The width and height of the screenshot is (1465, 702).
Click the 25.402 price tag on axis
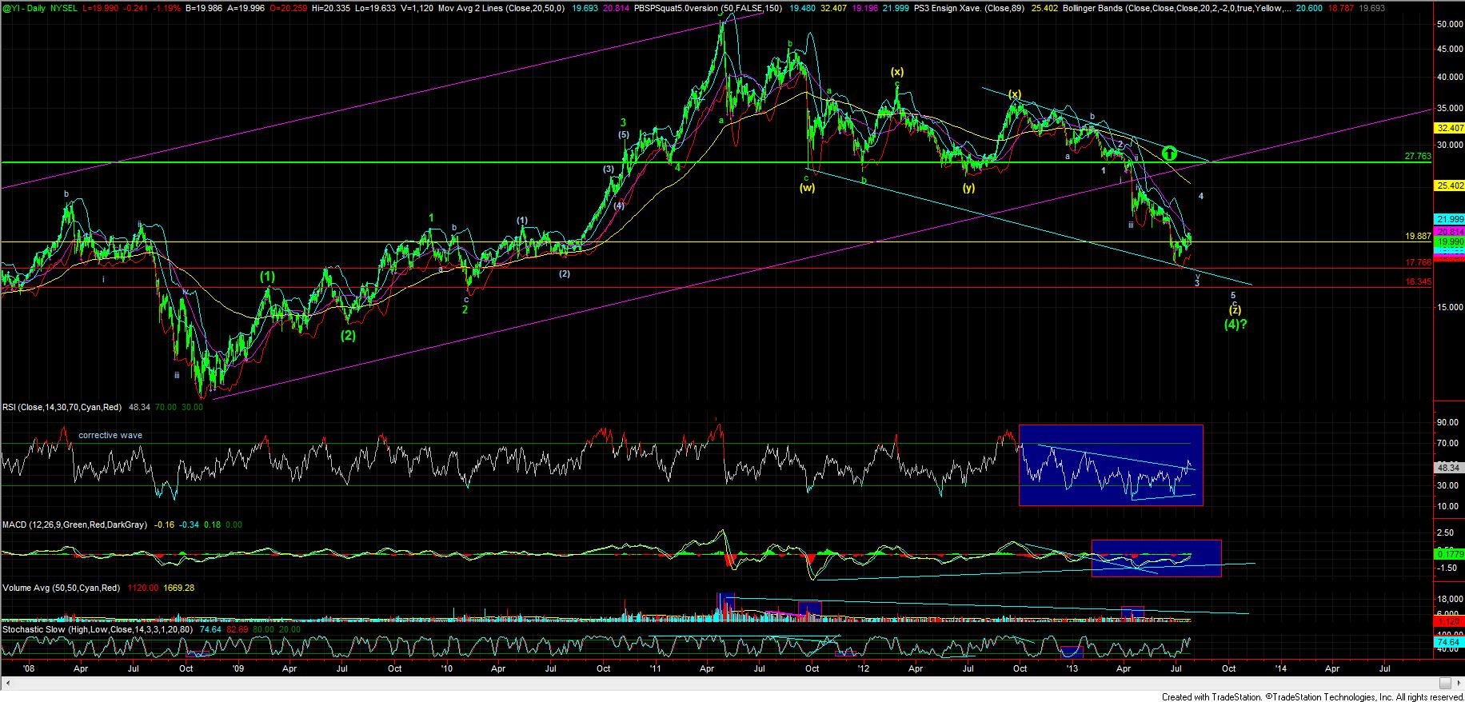pos(1450,186)
